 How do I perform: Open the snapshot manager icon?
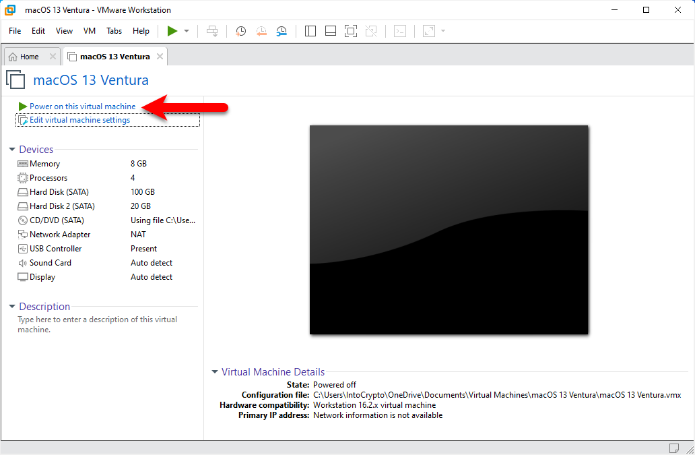282,31
